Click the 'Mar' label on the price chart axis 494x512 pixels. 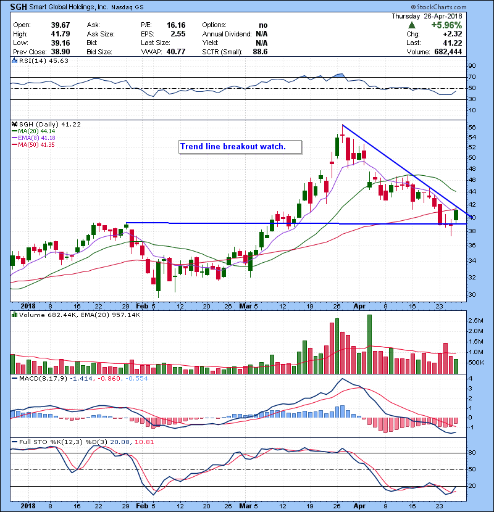245,306
